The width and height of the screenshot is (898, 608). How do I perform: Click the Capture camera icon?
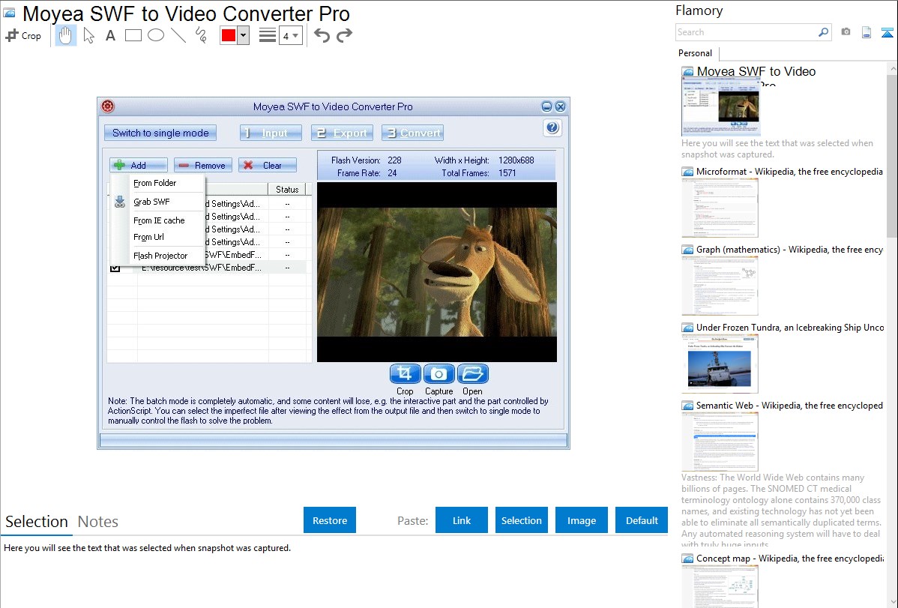439,373
